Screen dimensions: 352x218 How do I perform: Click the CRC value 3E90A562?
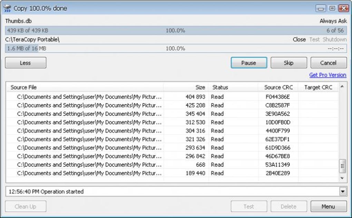coord(278,114)
